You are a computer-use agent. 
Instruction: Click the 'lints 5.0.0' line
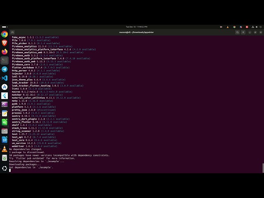[x=32, y=89]
